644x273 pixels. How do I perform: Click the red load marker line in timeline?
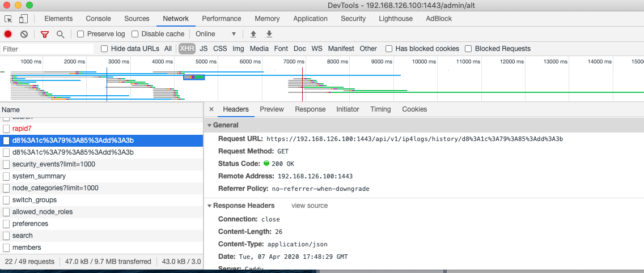(x=302, y=84)
